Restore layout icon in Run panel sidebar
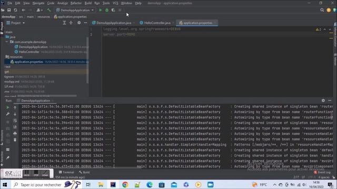The image size is (337, 189). (x=8, y=149)
